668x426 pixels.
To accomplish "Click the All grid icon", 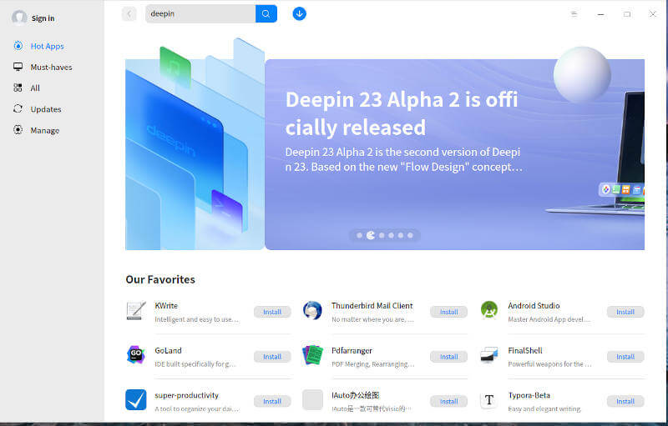I will [18, 88].
